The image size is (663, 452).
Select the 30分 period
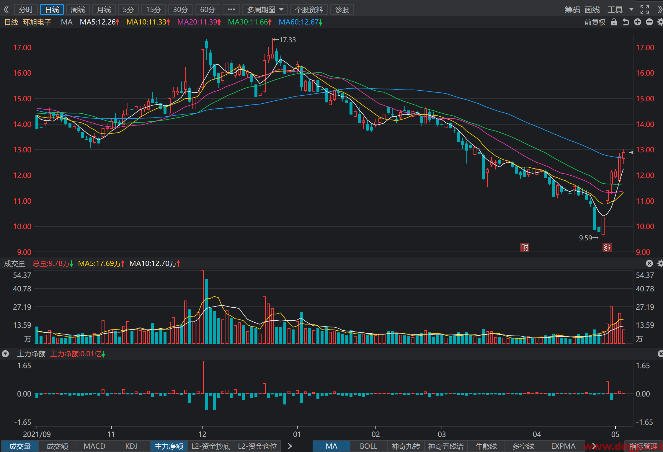click(181, 10)
